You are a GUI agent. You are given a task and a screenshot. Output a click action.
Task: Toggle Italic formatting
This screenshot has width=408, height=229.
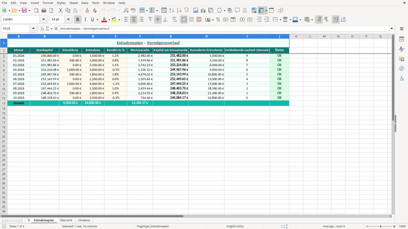pyautogui.click(x=85, y=20)
